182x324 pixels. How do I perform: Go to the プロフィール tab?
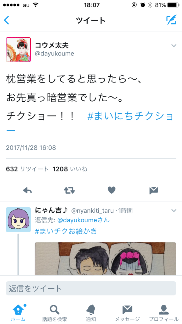(164, 313)
